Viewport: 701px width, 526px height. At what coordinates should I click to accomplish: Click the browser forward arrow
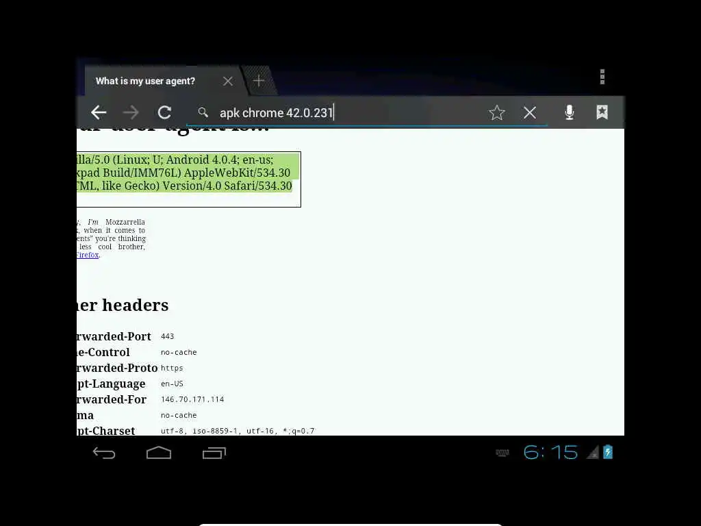(x=131, y=112)
